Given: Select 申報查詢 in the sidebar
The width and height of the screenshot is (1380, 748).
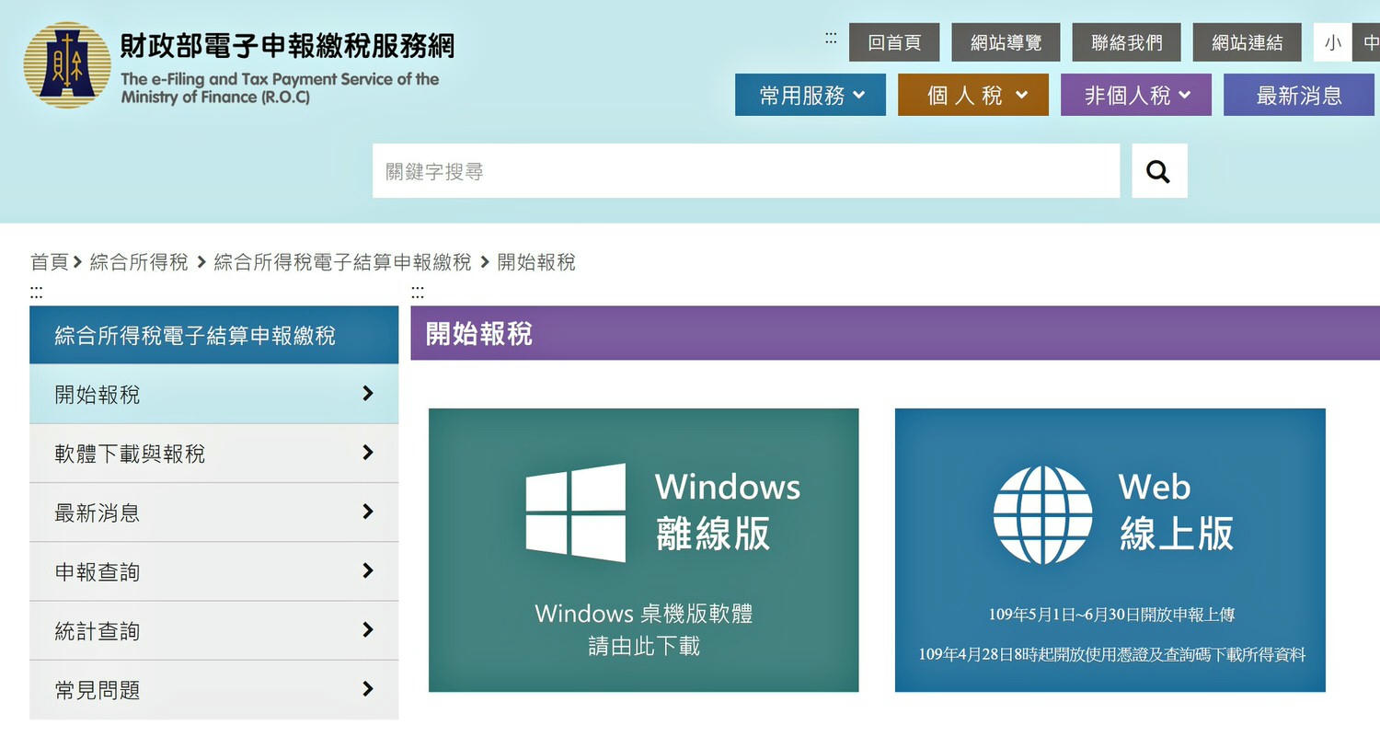Looking at the screenshot, I should pos(213,571).
